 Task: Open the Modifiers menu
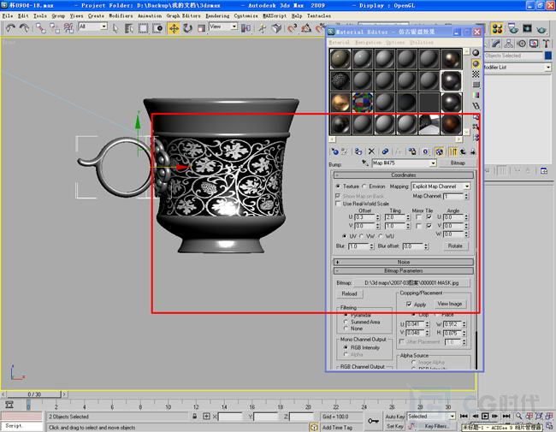pos(121,16)
